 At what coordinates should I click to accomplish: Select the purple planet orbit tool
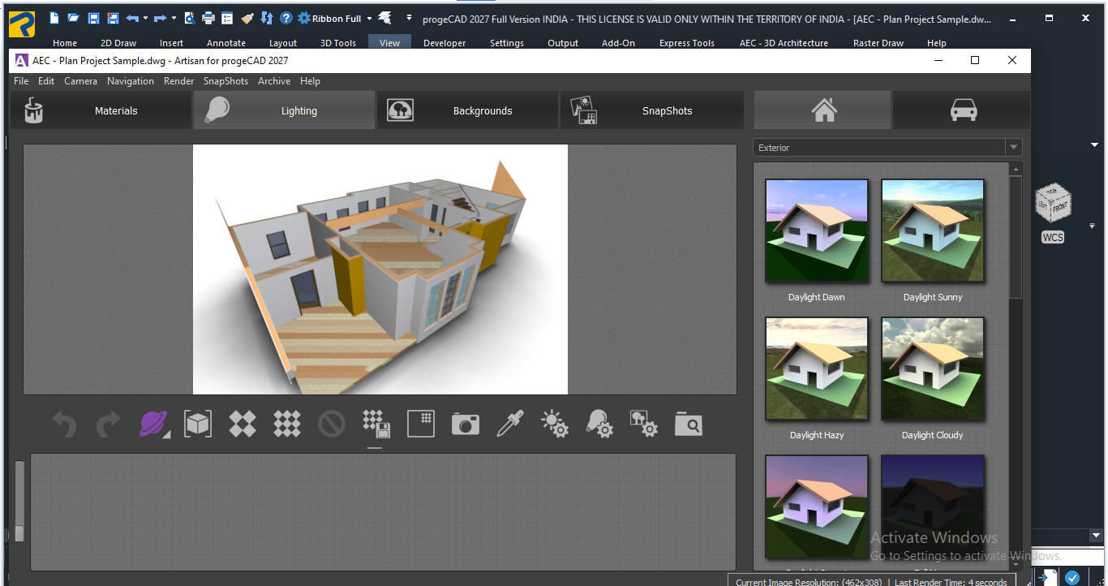(x=153, y=424)
